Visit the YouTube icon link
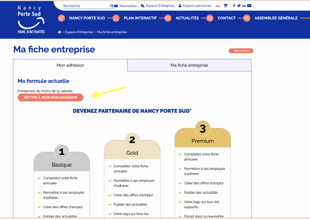This screenshot has width=310, height=219. click(249, 6)
